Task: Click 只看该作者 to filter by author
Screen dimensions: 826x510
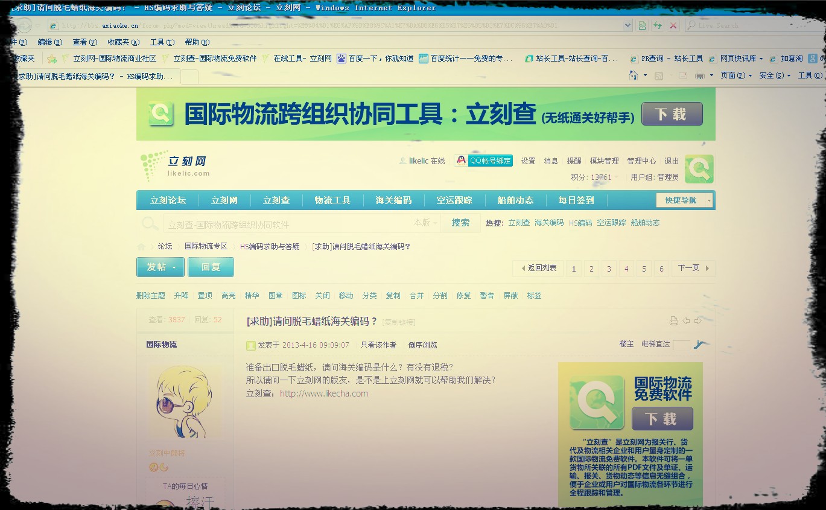Action: click(378, 345)
